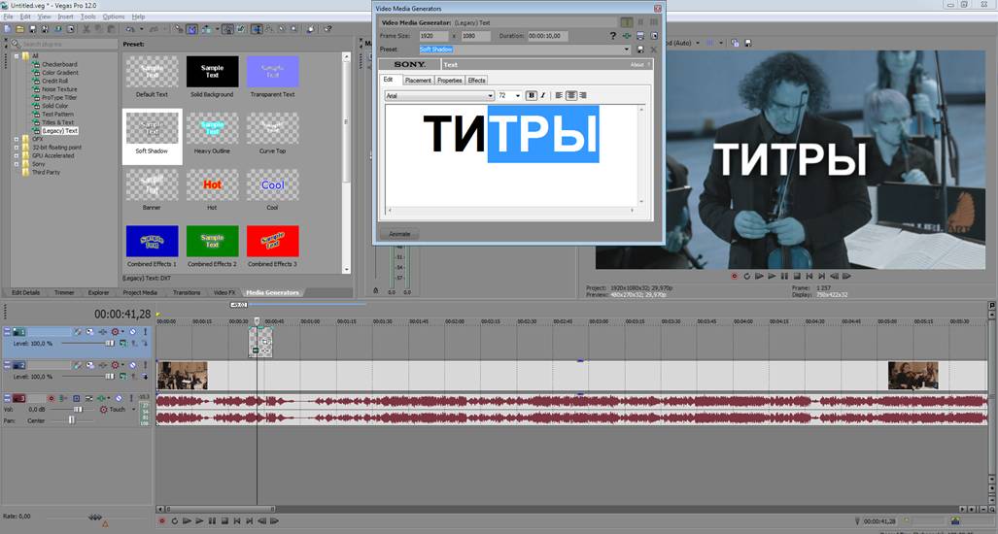
Task: Open the Arial font dropdown
Action: (x=490, y=95)
